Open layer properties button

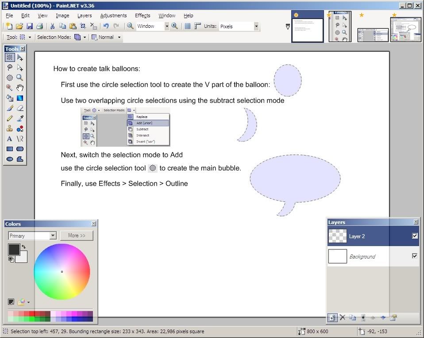393,318
